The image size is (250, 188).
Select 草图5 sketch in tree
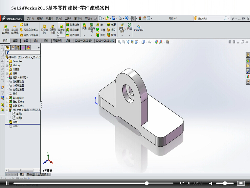tap(17, 114)
